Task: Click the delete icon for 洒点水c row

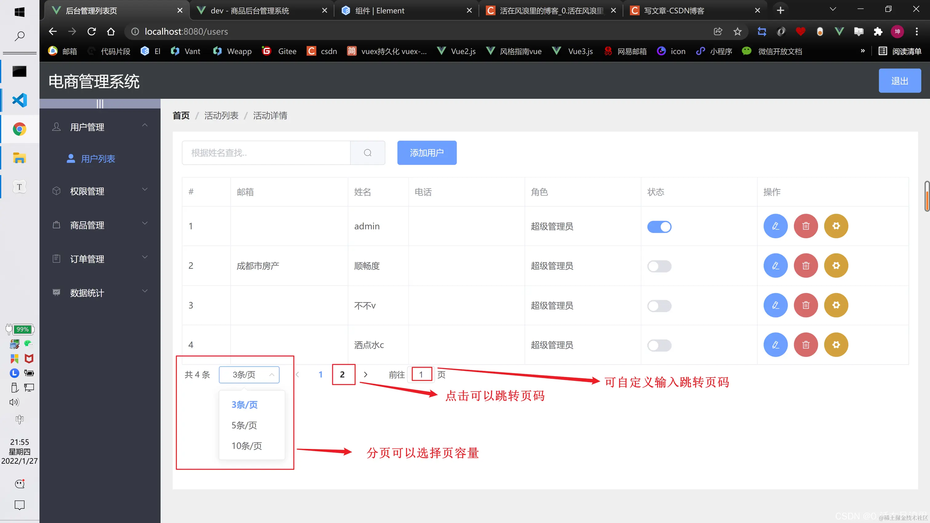Action: pos(805,345)
